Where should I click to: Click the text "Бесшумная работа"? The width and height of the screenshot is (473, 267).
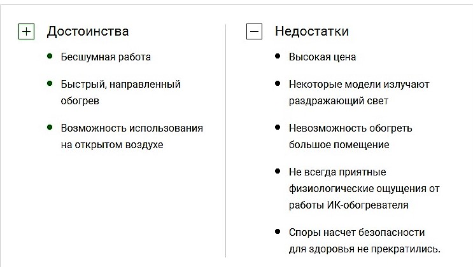[106, 57]
